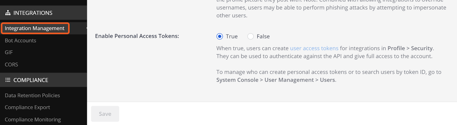Open Integration Management in the sidebar

35,28
